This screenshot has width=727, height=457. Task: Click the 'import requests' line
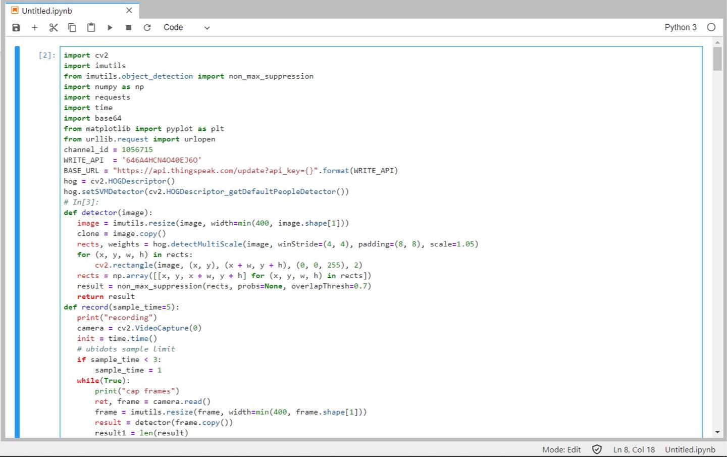coord(97,97)
